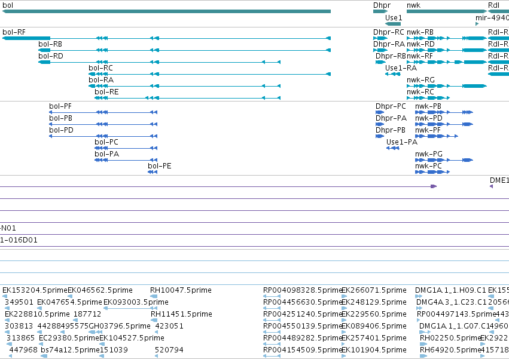Select the Dhpr-PB protein label

point(390,130)
